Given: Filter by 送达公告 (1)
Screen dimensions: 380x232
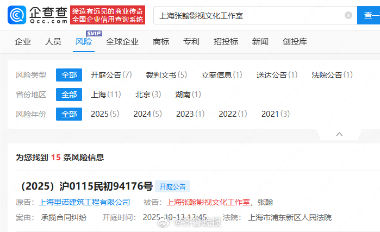Looking at the screenshot, I should coord(277,75).
